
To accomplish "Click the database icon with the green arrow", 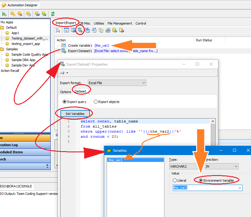I will 115,30.
